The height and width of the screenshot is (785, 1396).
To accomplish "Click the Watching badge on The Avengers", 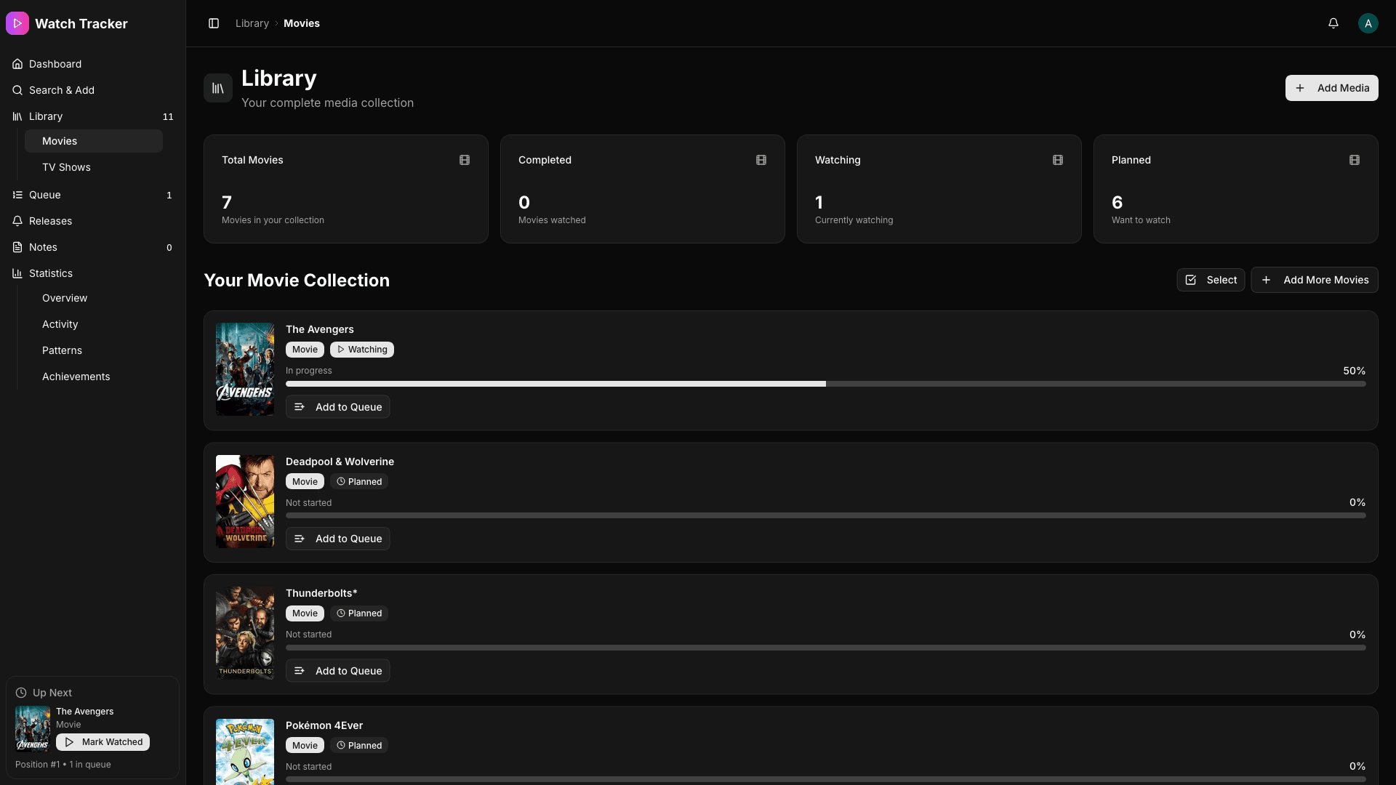I will (362, 350).
